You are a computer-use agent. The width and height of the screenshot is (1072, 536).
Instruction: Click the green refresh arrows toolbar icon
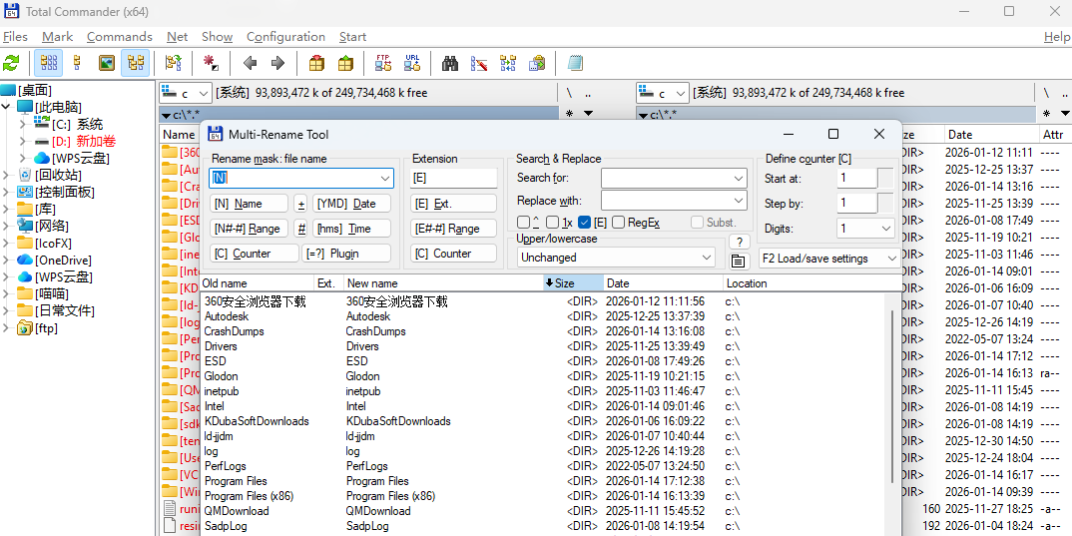(x=12, y=63)
